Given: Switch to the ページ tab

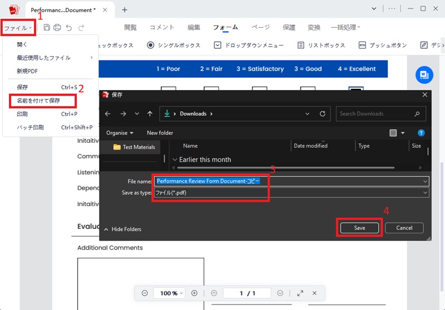Looking at the screenshot, I should 260,27.
